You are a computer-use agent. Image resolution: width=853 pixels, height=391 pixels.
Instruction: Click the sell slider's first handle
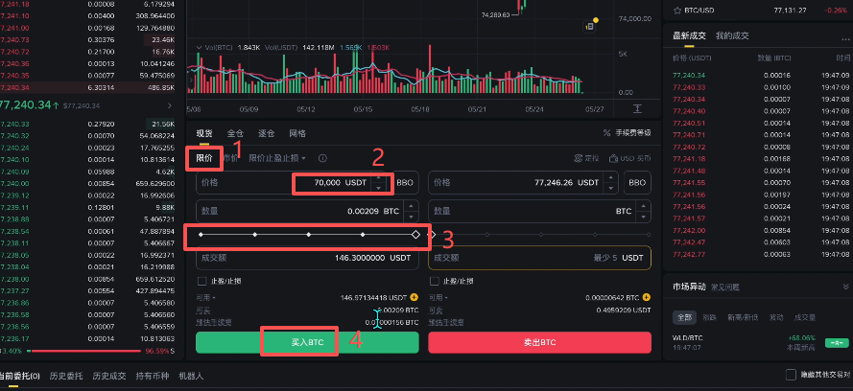point(433,235)
